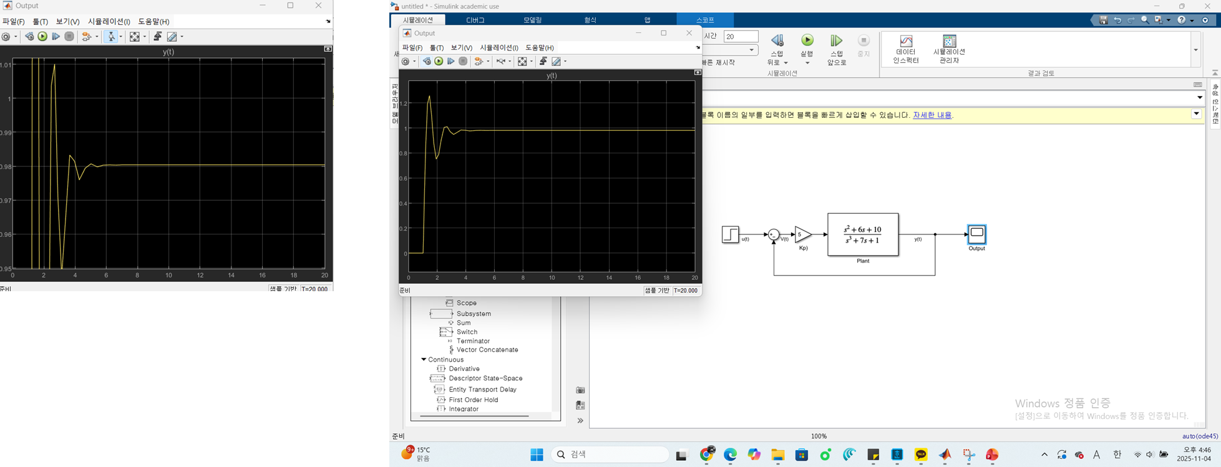Click step back button in center Output scope
The height and width of the screenshot is (467, 1221).
(x=427, y=61)
